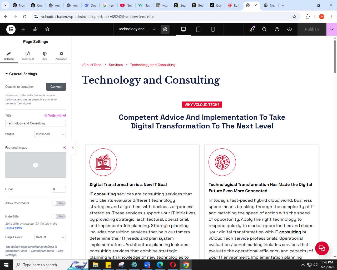
Task: Open Publish options arrow
Action: [x=332, y=29]
